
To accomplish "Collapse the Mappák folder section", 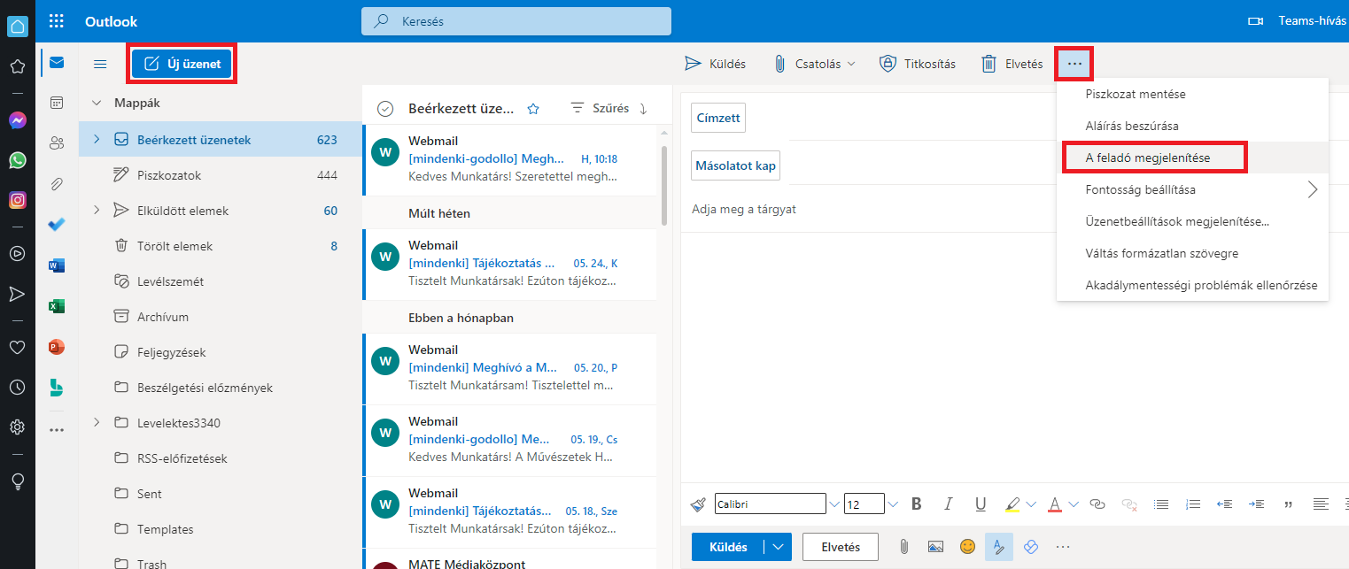I will [x=97, y=103].
